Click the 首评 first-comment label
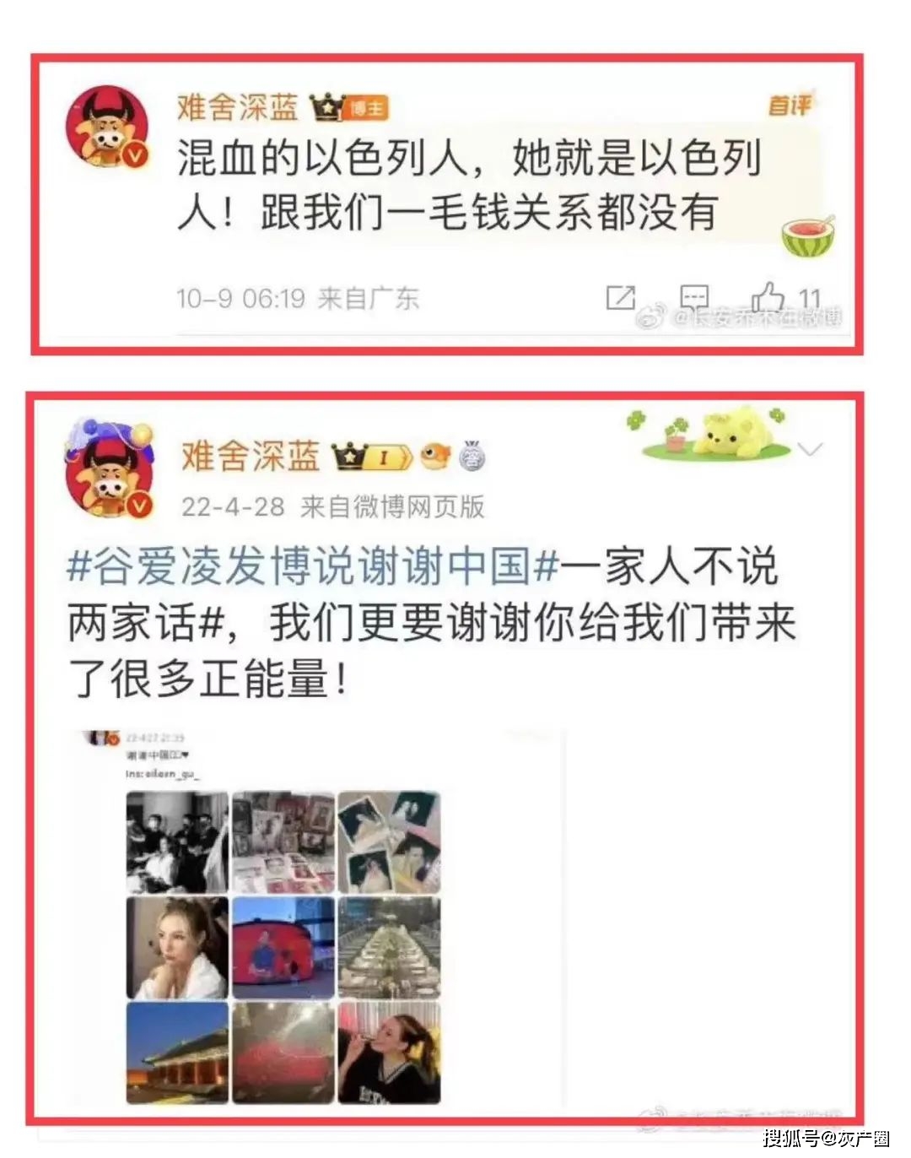911x1158 pixels. tap(788, 106)
